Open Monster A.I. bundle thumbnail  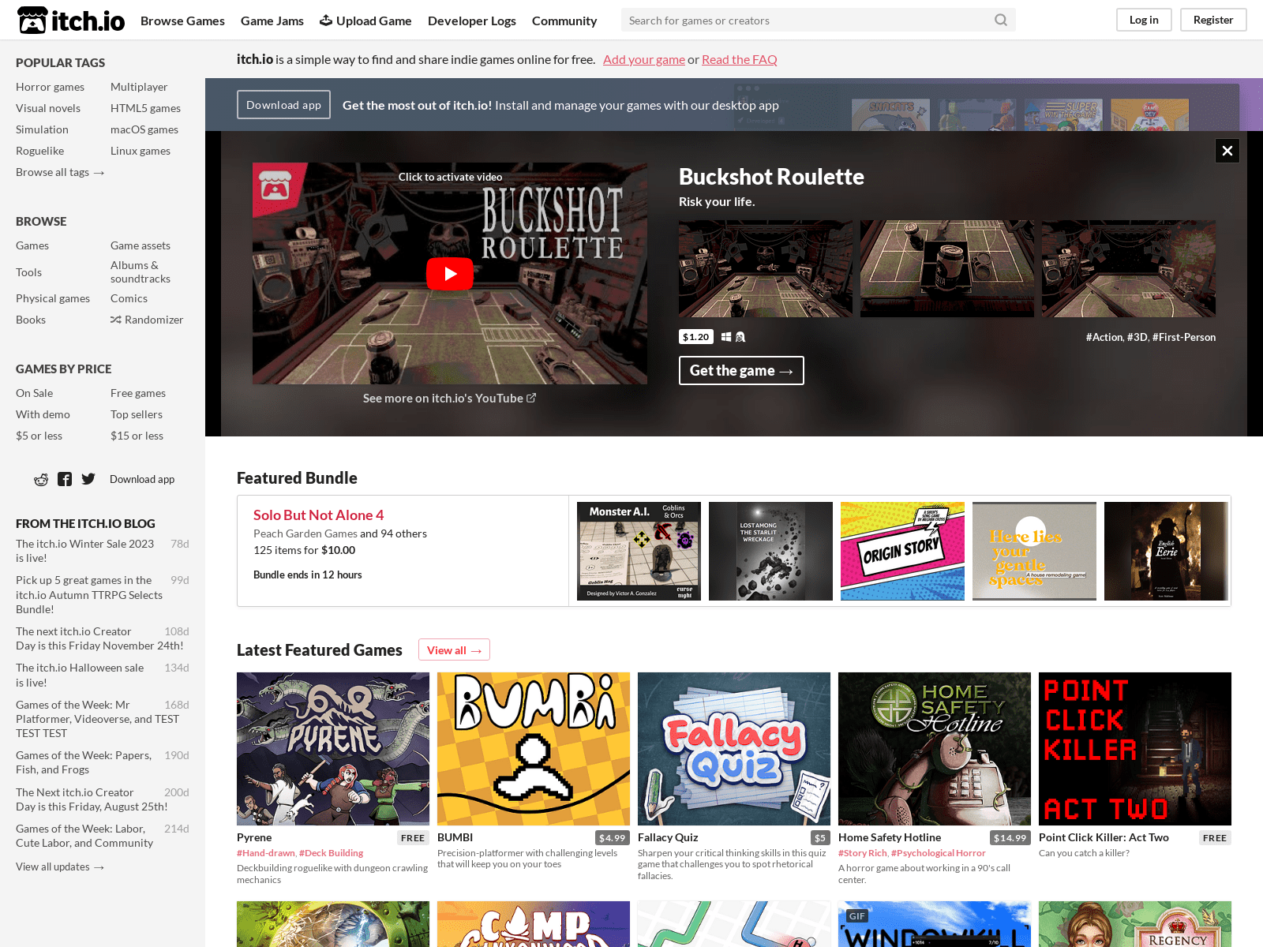(x=639, y=551)
